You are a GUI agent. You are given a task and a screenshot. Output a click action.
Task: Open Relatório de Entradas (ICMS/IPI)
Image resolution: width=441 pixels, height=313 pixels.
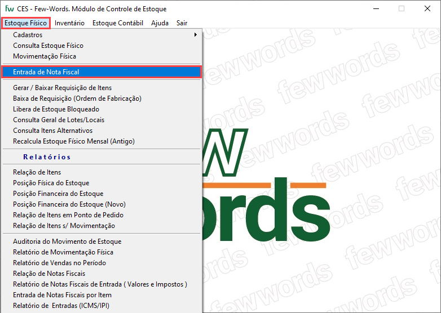coord(102,306)
